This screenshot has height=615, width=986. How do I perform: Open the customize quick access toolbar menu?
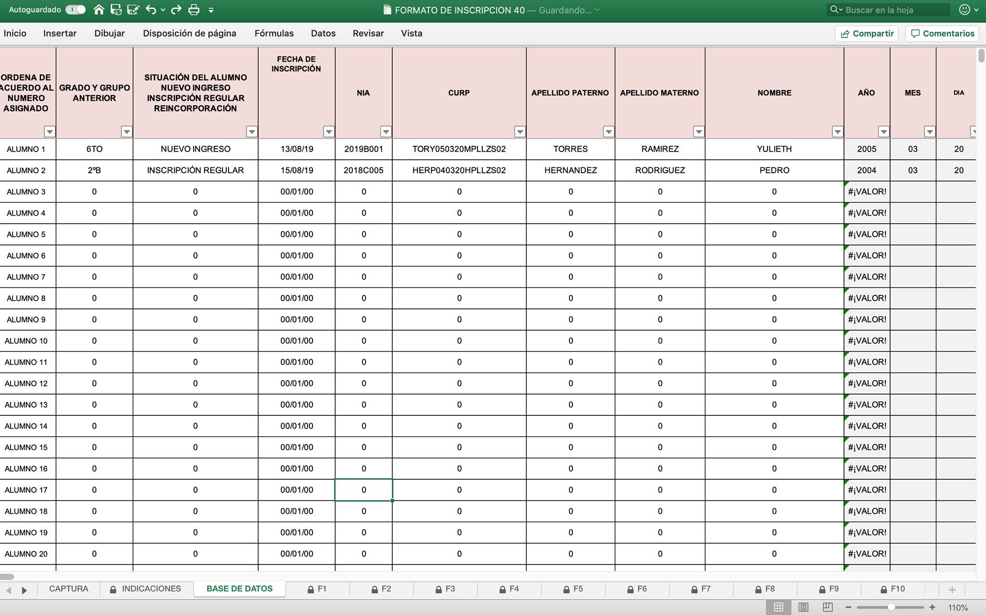(x=211, y=10)
